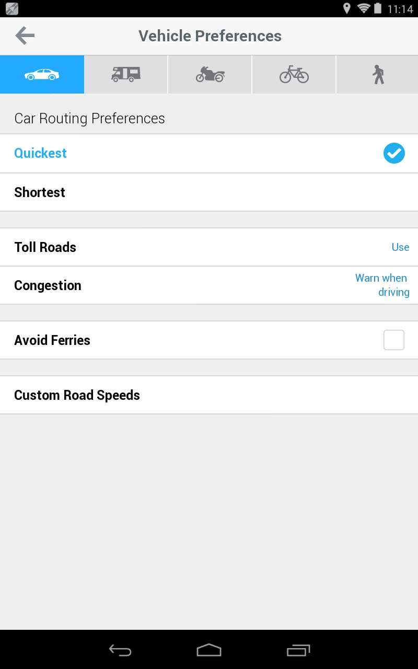Select the Quickest route label
This screenshot has height=669, width=418.
[x=41, y=153]
